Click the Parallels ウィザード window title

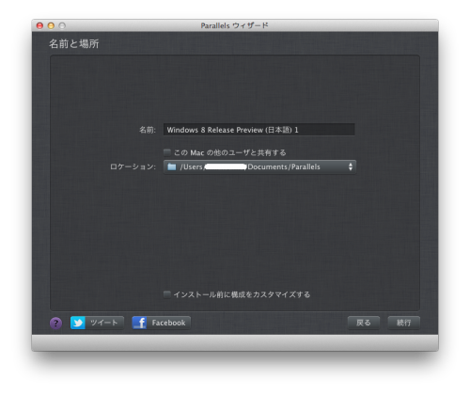[234, 25]
